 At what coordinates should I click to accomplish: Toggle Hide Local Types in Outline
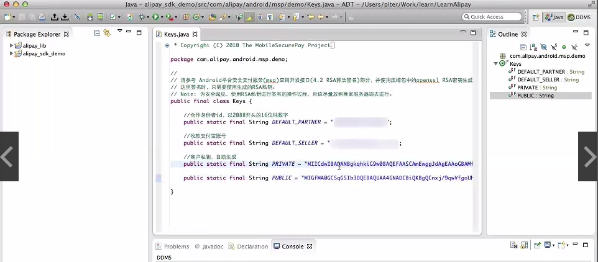point(574,47)
